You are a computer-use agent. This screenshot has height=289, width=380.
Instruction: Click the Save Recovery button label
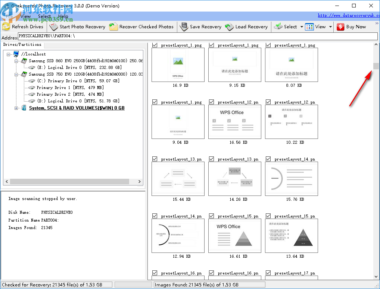(206, 26)
